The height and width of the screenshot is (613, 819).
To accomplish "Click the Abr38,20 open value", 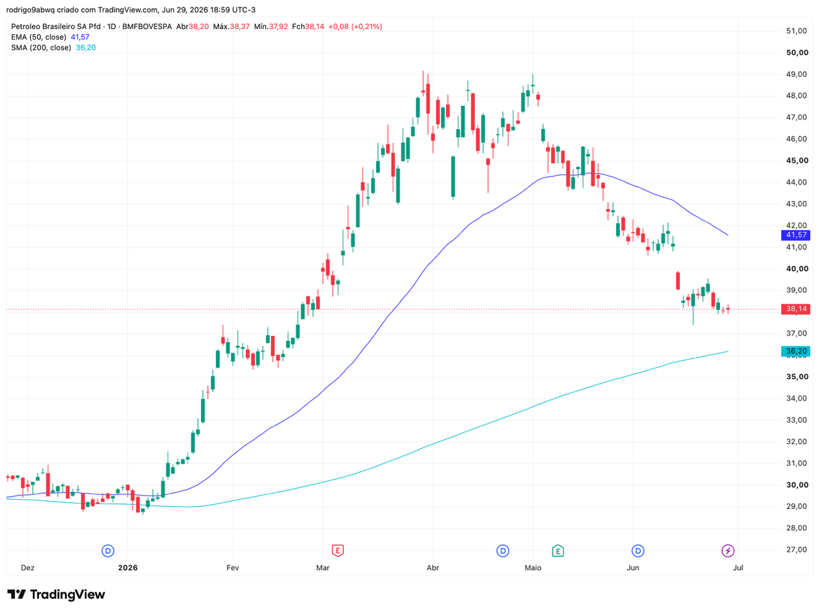I will pos(192,26).
